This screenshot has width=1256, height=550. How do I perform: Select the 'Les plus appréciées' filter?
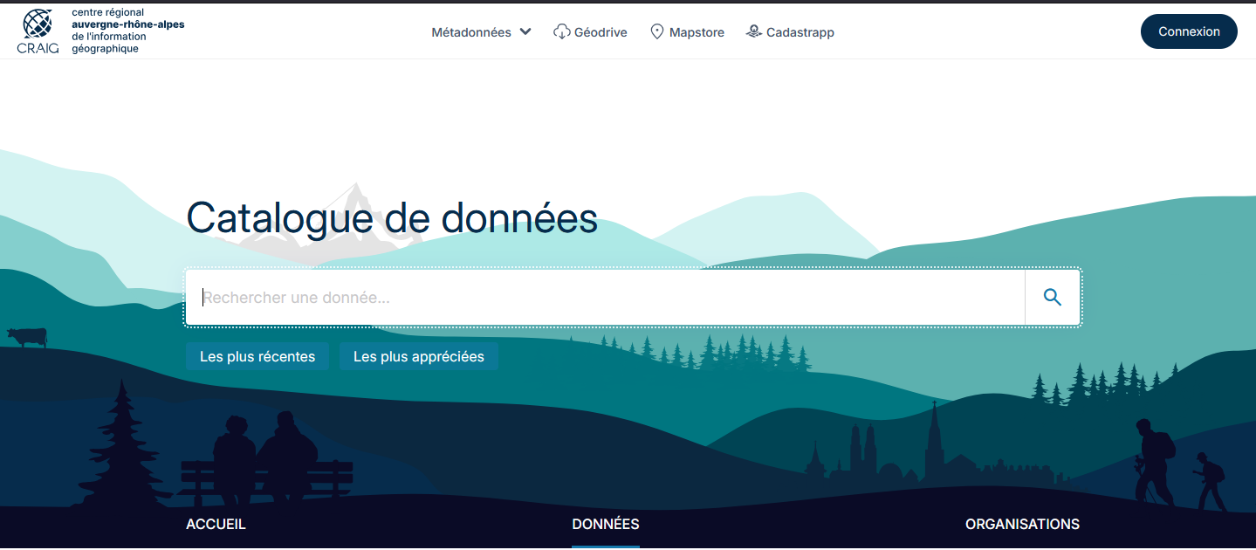coord(418,356)
